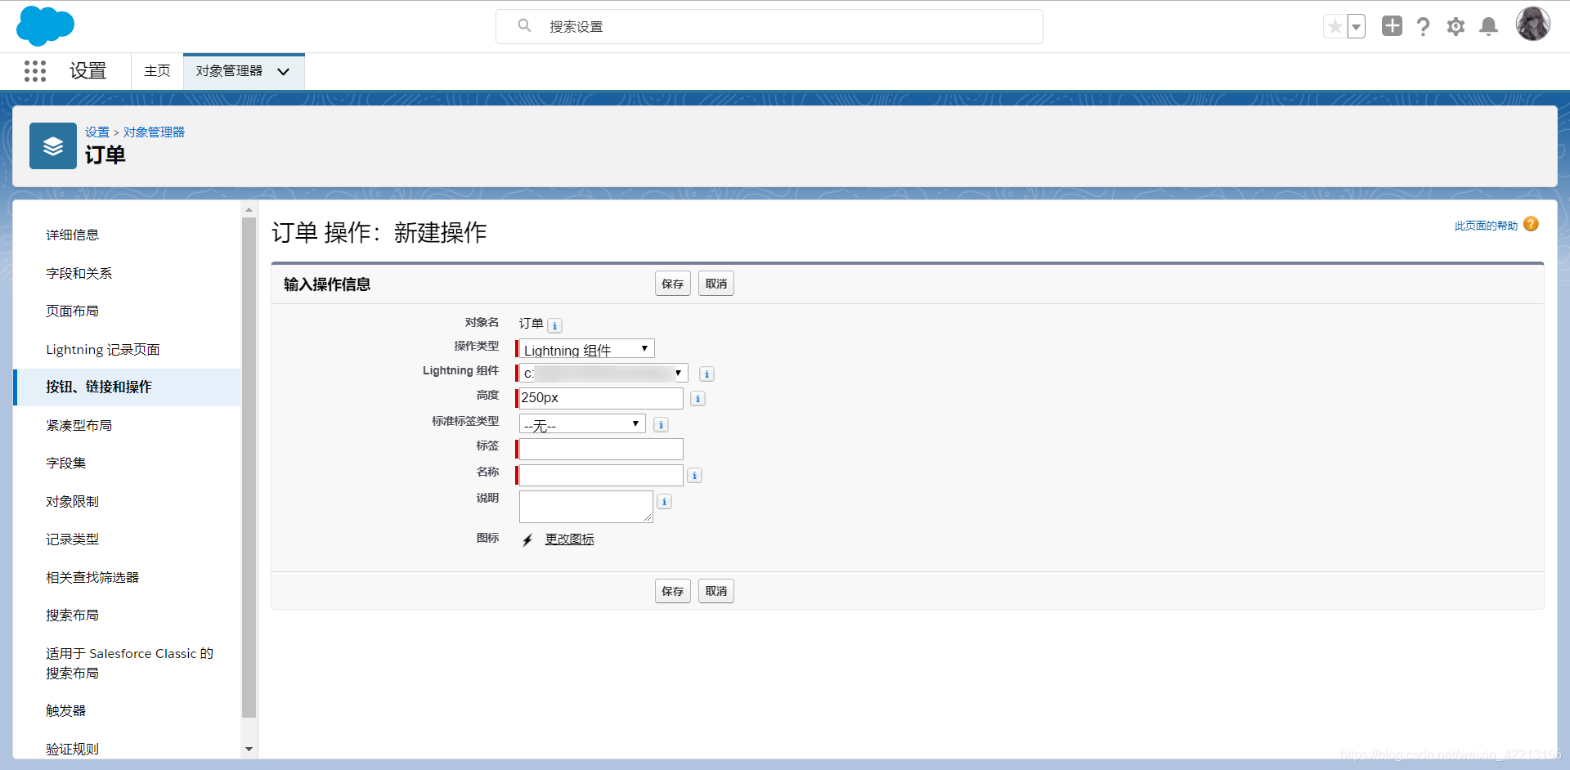The width and height of the screenshot is (1570, 770).
Task: Click the bottom 取消 button
Action: [716, 591]
